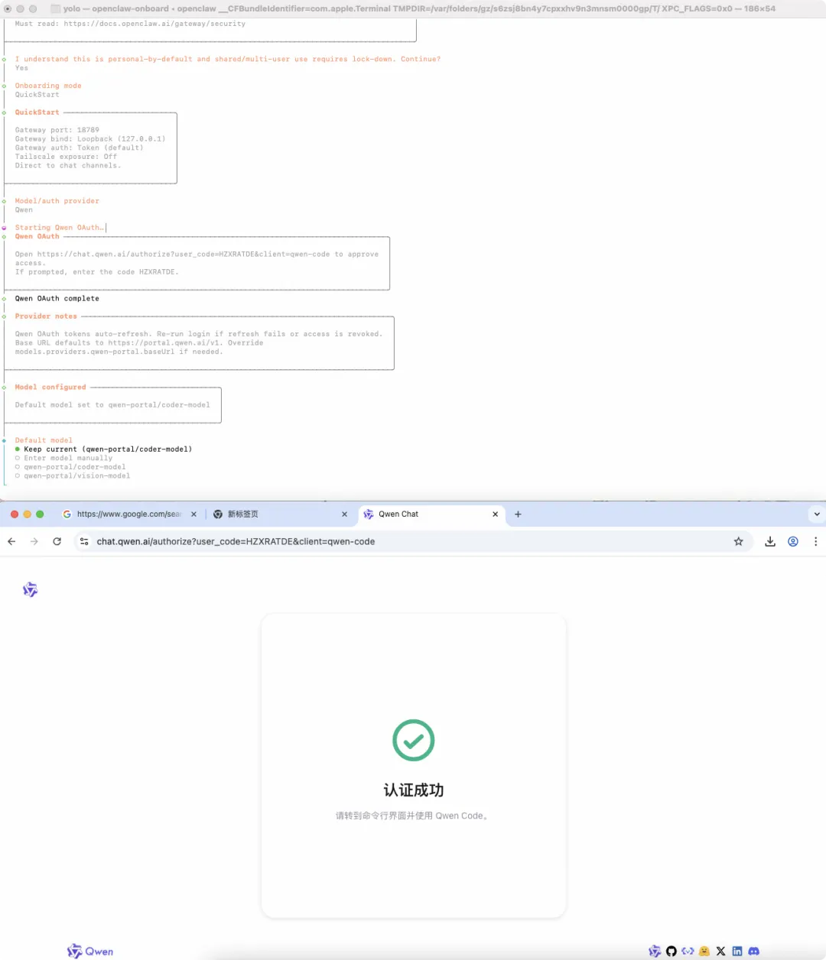The width and height of the screenshot is (826, 960).
Task: Select qwen-portal/coder-model option in terminal
Action: pyautogui.click(x=70, y=467)
